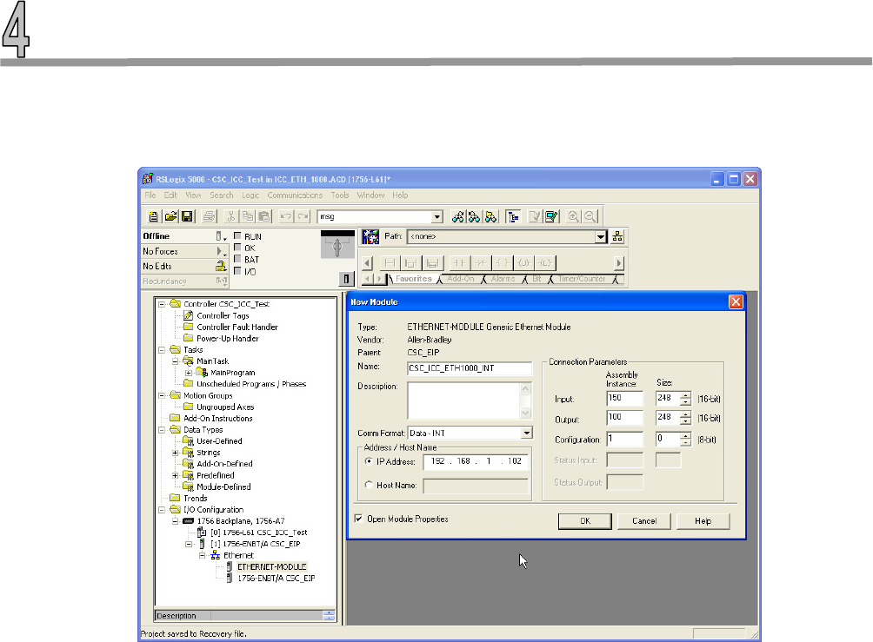Click the module Name input field
The image size is (873, 642).
tap(470, 368)
